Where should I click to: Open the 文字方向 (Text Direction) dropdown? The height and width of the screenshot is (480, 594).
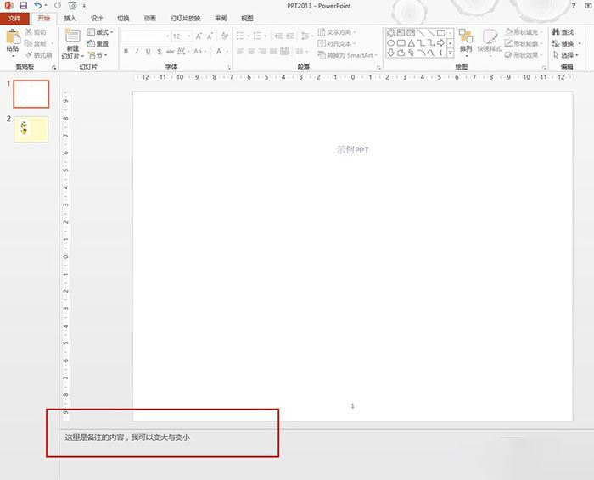pyautogui.click(x=336, y=32)
